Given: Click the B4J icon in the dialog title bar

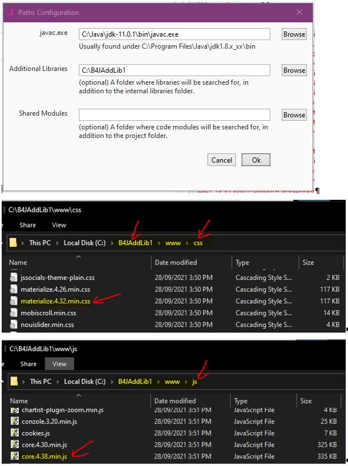Looking at the screenshot, I should tap(11, 12).
